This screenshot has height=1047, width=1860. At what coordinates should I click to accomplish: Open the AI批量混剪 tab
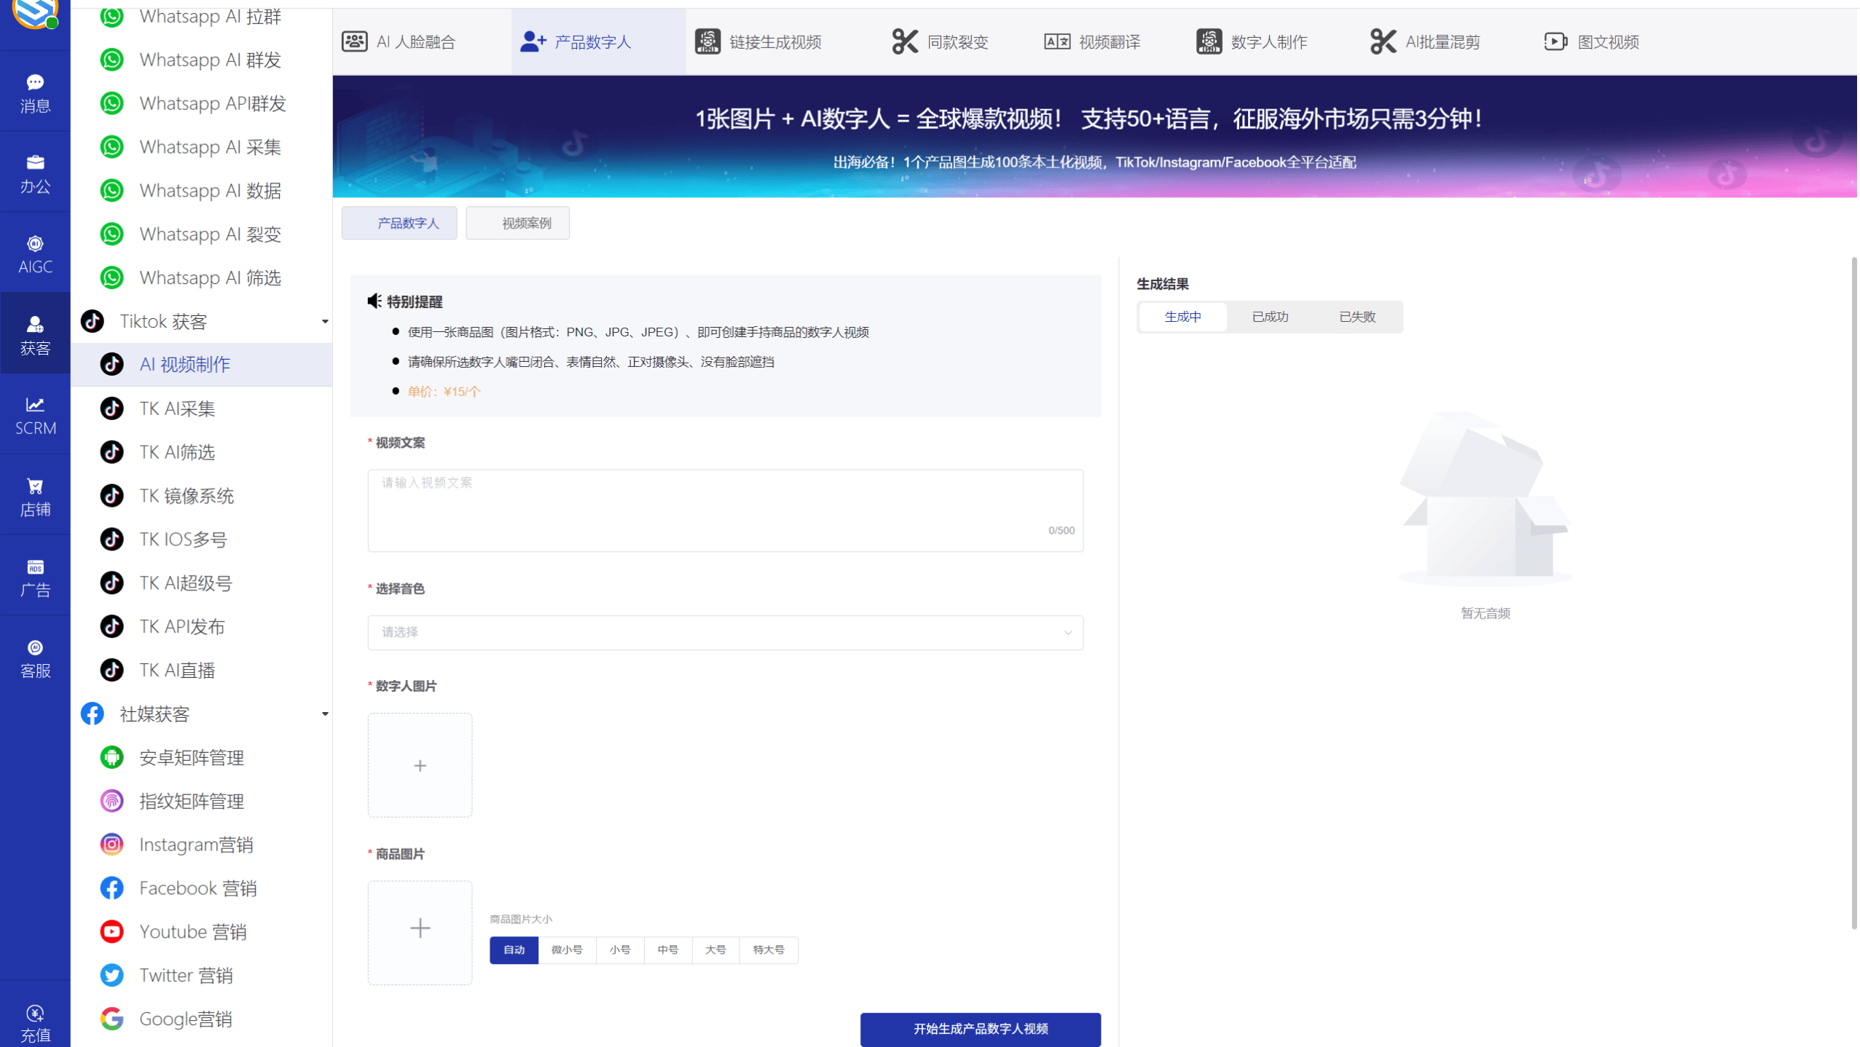pyautogui.click(x=1424, y=42)
